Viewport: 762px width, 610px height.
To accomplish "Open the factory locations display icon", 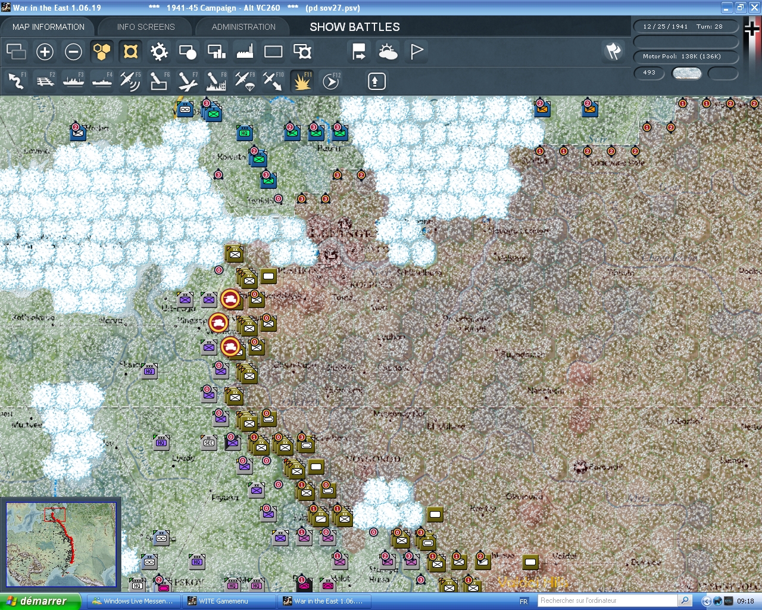I will pyautogui.click(x=244, y=52).
